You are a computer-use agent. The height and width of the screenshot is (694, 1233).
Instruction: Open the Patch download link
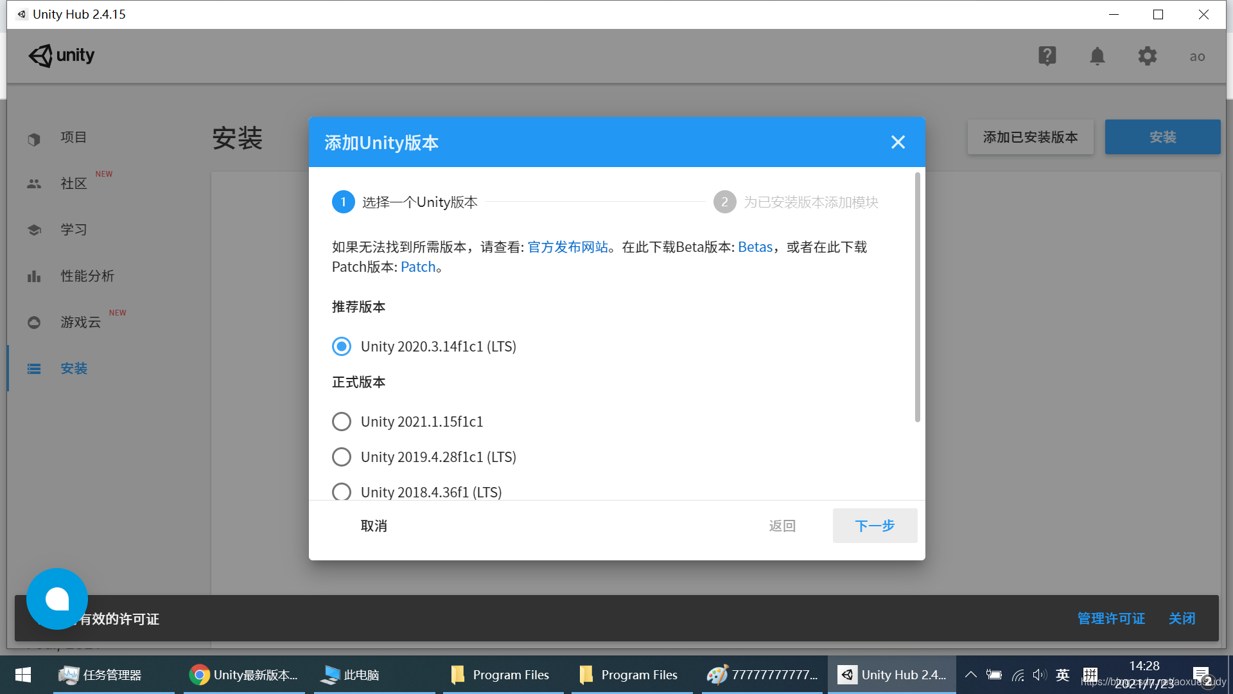click(418, 267)
